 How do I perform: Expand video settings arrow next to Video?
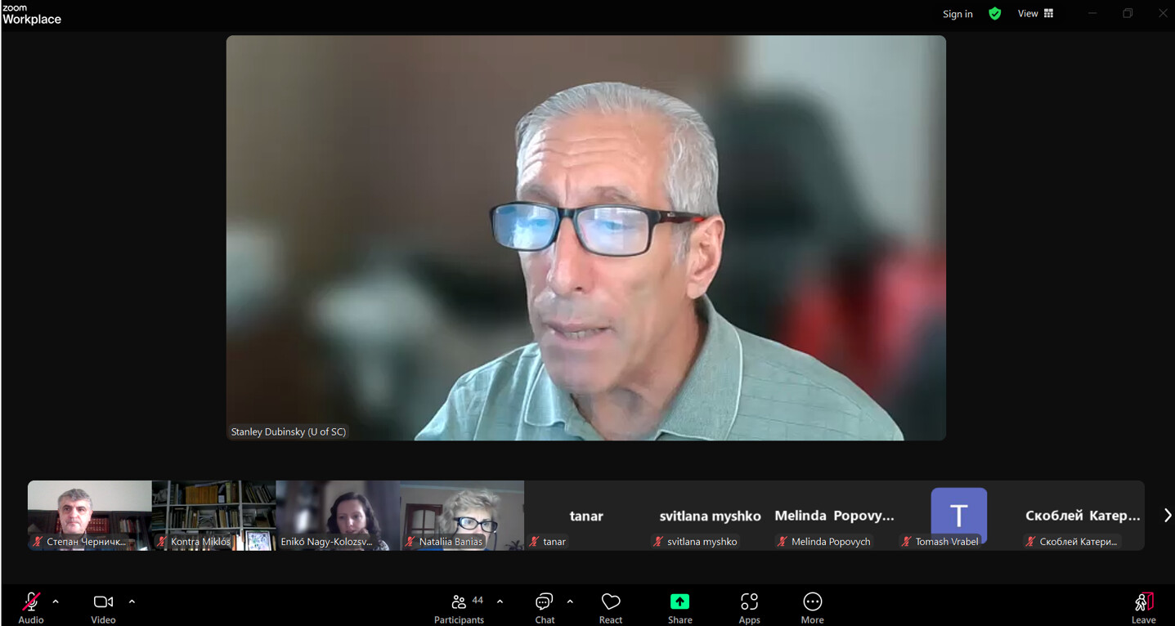pos(132,601)
